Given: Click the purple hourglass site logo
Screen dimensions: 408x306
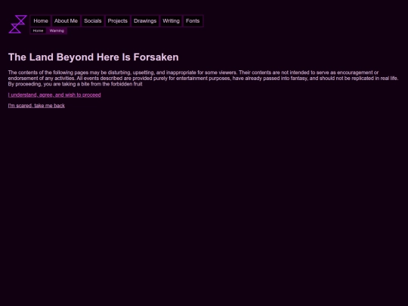Looking at the screenshot, I should [17, 24].
